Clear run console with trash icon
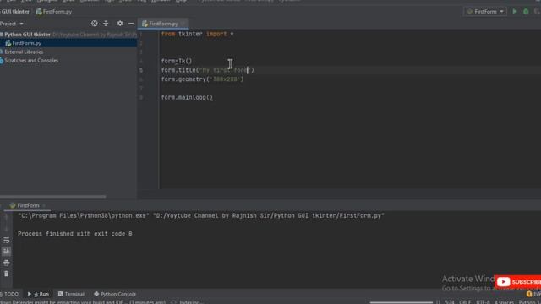 (6, 274)
